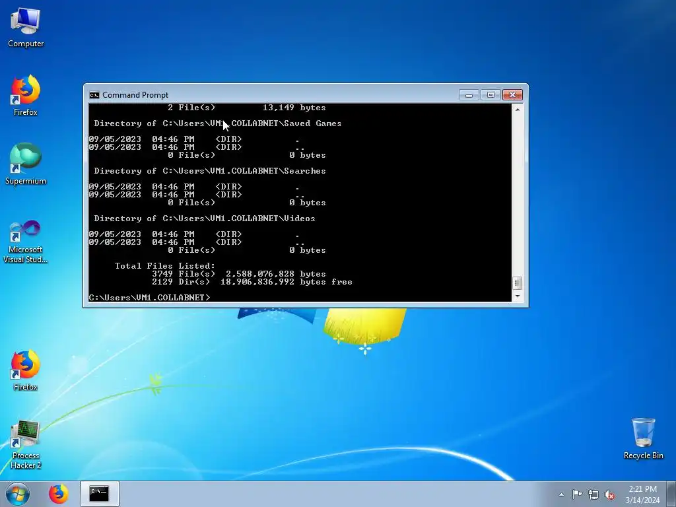Image resolution: width=676 pixels, height=507 pixels.
Task: Select the Microsoft Visual Studio shortcut
Action: coord(26,242)
